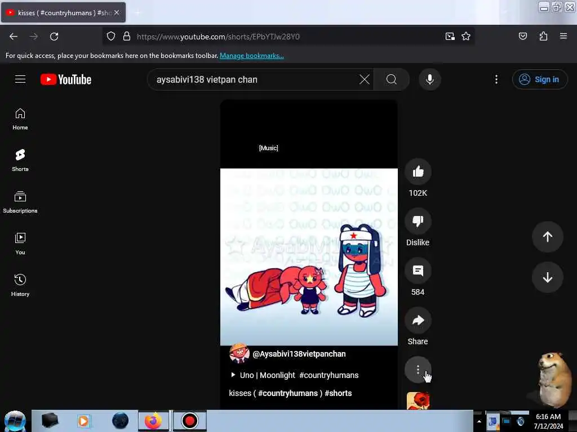Click the Firefox taskbar icon
This screenshot has height=432, width=577.
[153, 421]
